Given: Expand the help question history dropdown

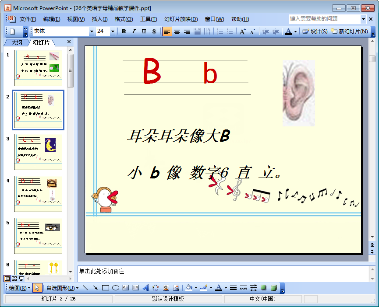Looking at the screenshot, I should 363,19.
